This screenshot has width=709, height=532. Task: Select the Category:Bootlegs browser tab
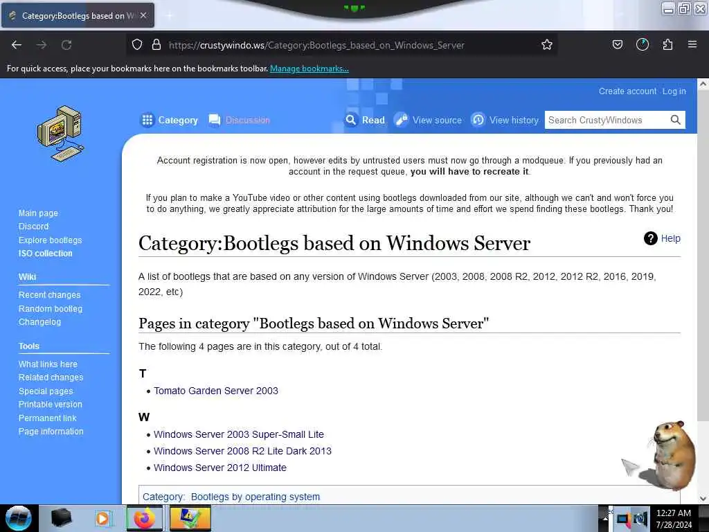78,15
